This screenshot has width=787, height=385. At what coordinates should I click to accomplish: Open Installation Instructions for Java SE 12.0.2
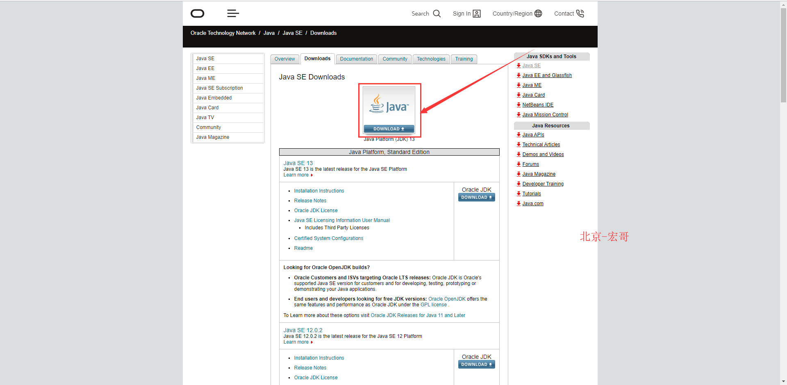click(x=319, y=358)
